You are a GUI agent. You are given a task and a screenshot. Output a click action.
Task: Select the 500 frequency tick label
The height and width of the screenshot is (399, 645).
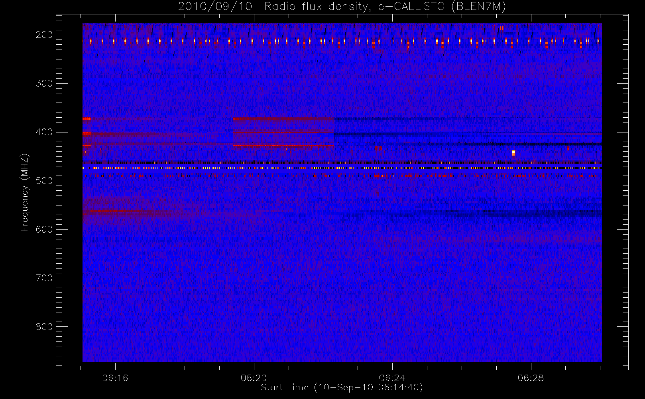click(x=44, y=181)
